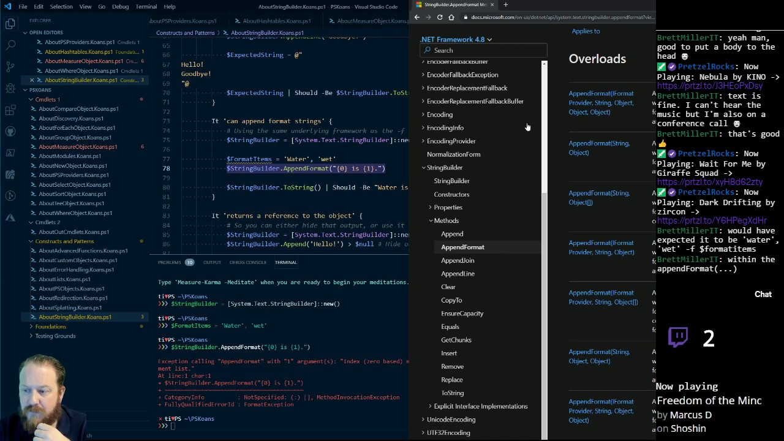Screen dimensions: 784x441
Task: Open the GitHub panel in the activity bar
Action: 10,132
